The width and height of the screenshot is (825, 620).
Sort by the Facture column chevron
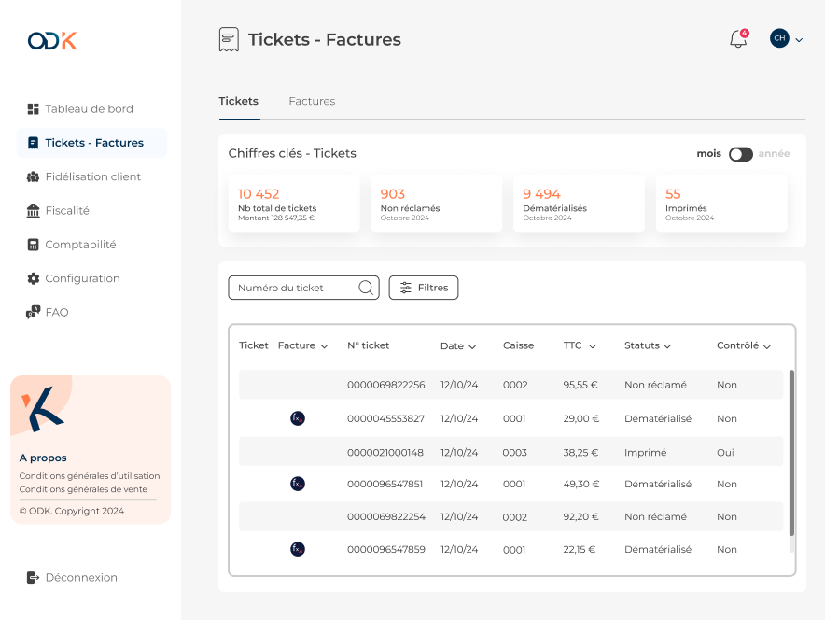pos(324,346)
